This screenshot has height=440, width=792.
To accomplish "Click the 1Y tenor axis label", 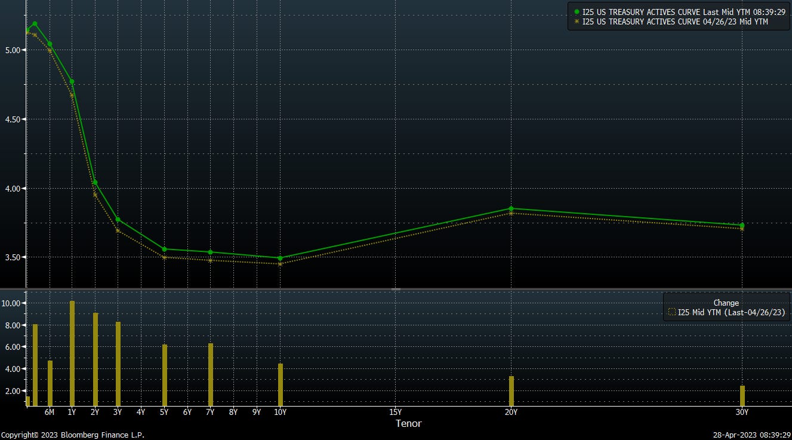I will point(72,412).
